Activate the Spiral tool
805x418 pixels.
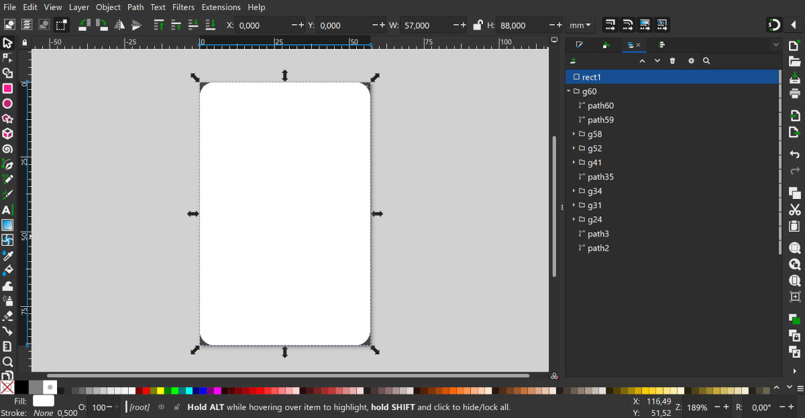pos(7,149)
